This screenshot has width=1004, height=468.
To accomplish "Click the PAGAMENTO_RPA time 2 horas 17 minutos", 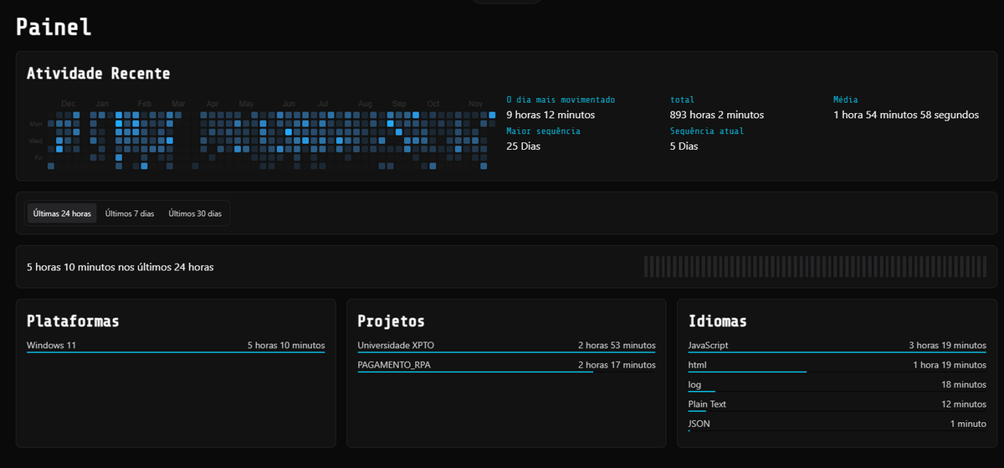I will (x=617, y=364).
